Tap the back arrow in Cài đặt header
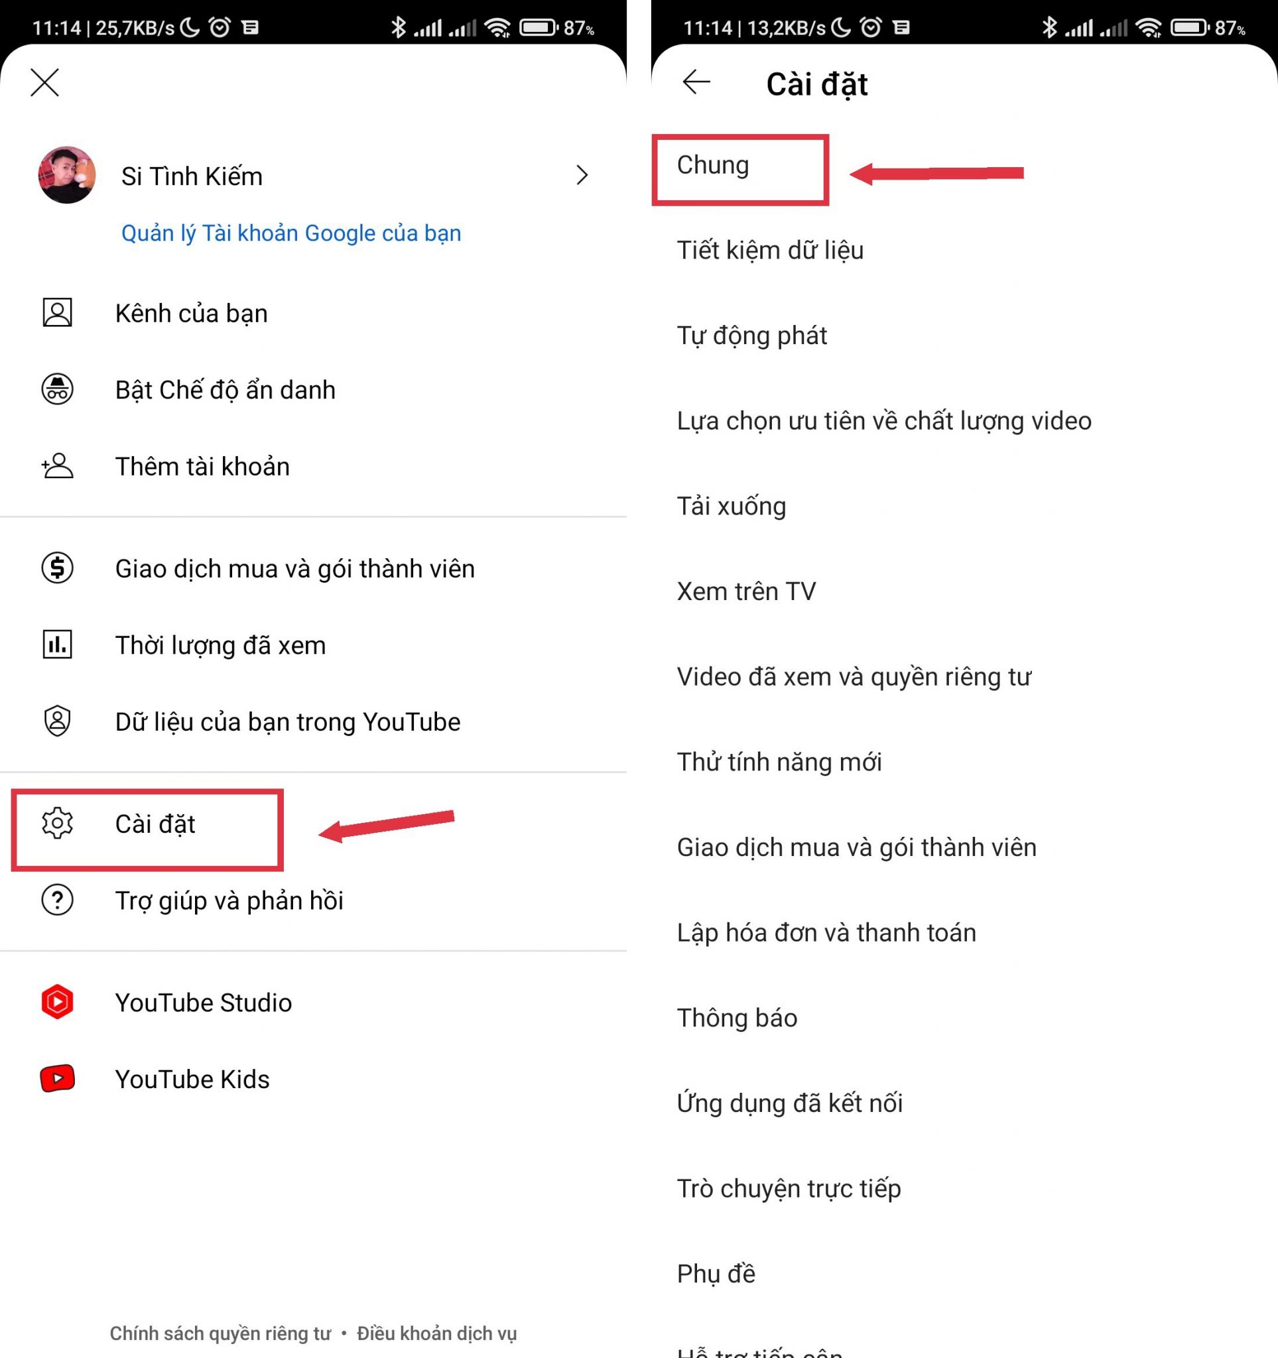This screenshot has height=1358, width=1278. click(696, 82)
